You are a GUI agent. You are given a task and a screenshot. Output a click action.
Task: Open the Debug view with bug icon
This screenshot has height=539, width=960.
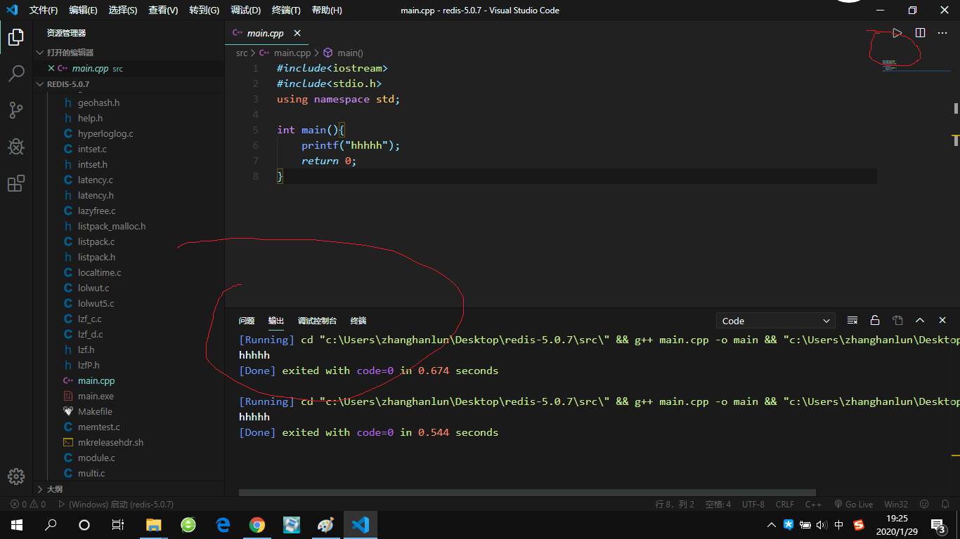(x=16, y=147)
